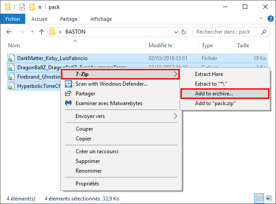Click the refresh icon in address bar
Screen dimensions: 276x204
coord(185,32)
